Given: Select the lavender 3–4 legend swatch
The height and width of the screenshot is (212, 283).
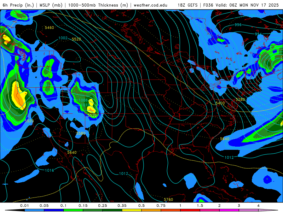Looking at the screenshot, I should coord(249,210).
